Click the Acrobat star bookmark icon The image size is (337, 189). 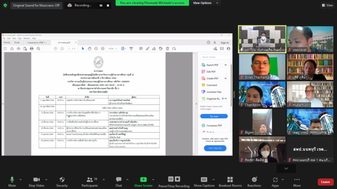(x=12, y=49)
